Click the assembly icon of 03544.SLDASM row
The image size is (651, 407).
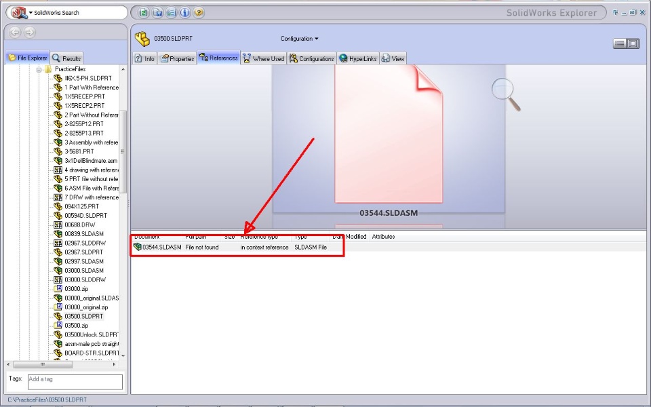[137, 247]
